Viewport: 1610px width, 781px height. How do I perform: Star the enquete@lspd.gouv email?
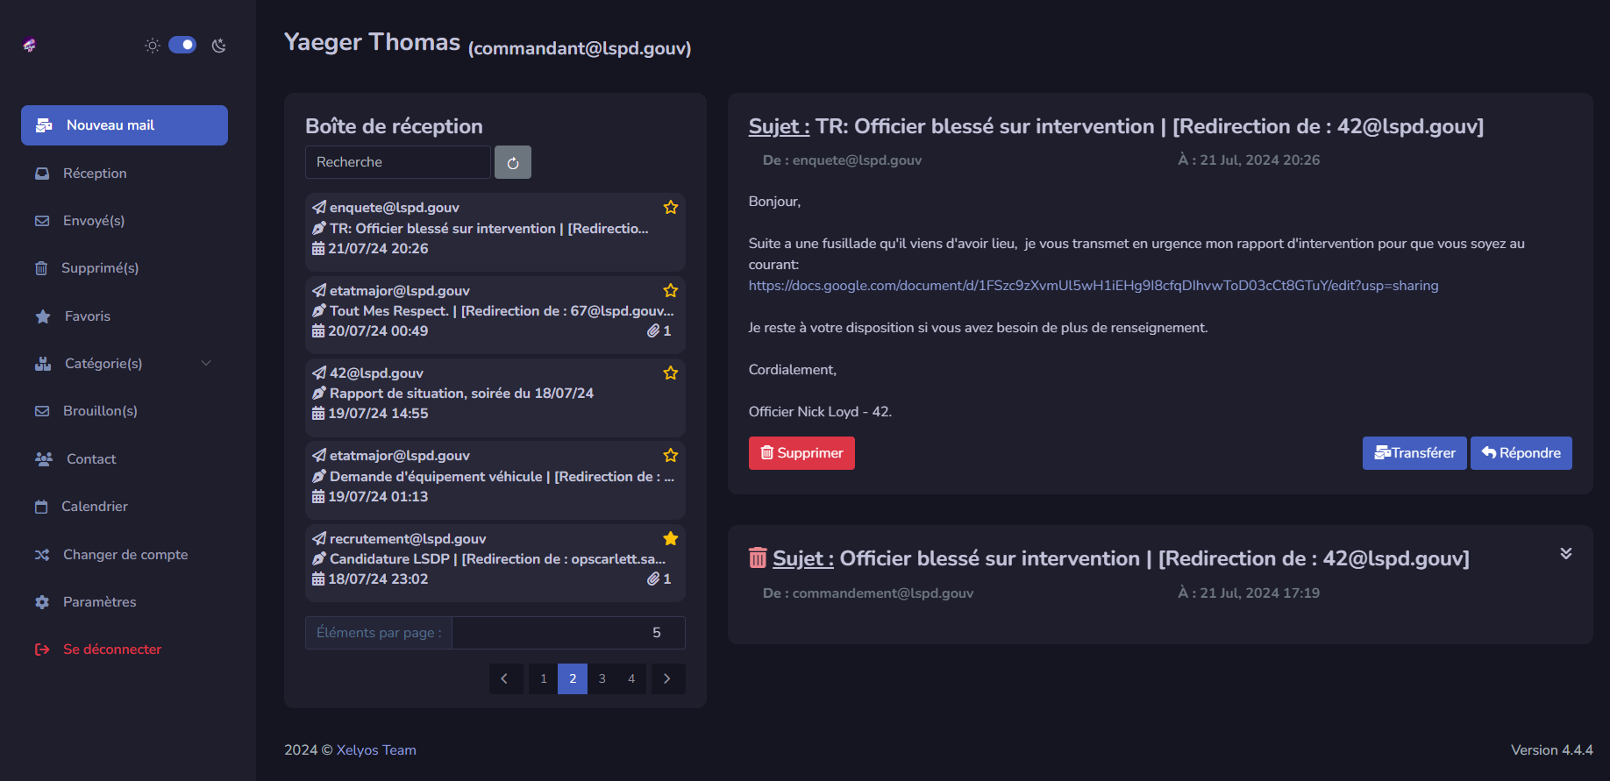671,208
